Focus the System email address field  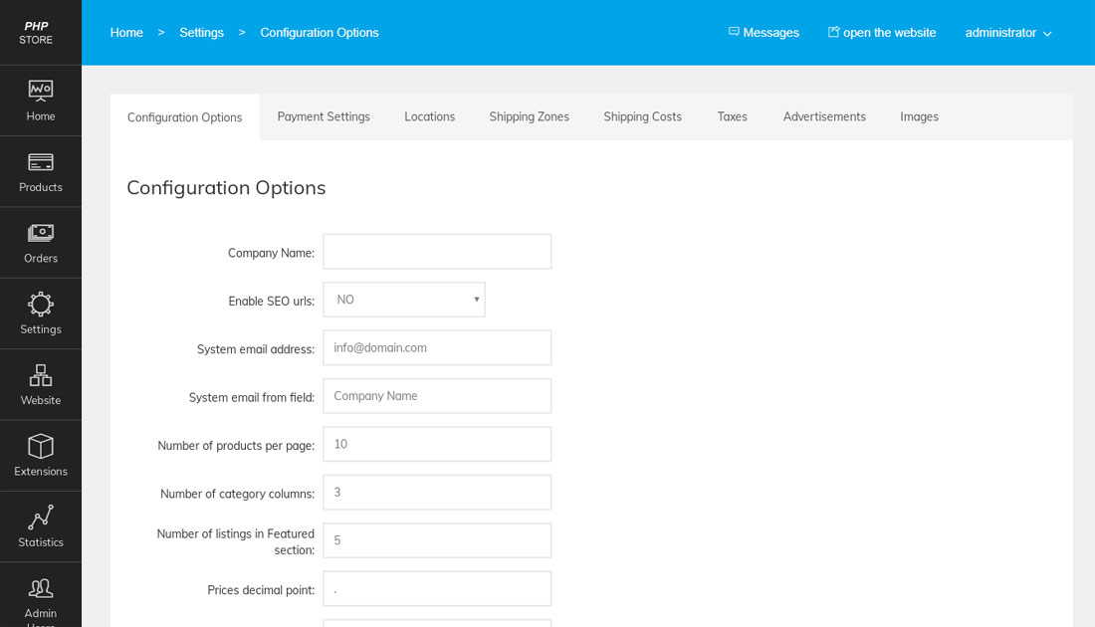(436, 347)
